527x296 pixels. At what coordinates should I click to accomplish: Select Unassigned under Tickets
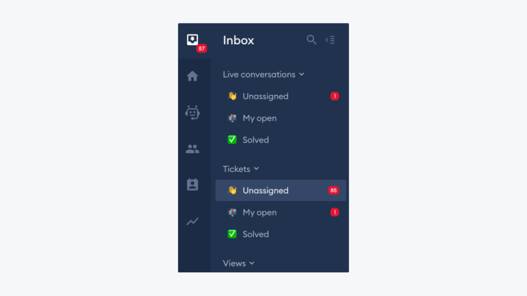click(265, 191)
